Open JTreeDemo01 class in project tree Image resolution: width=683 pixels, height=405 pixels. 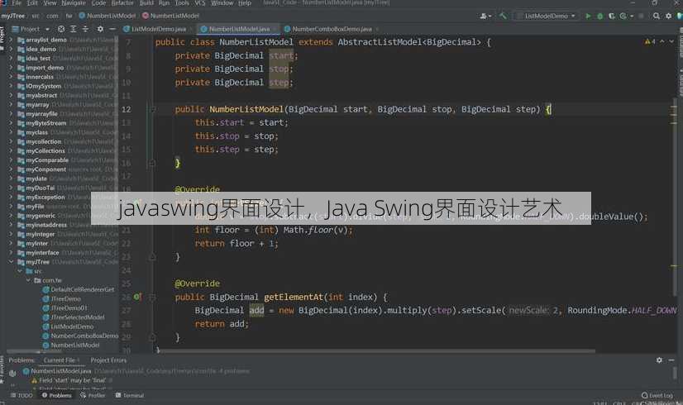[x=69, y=308]
